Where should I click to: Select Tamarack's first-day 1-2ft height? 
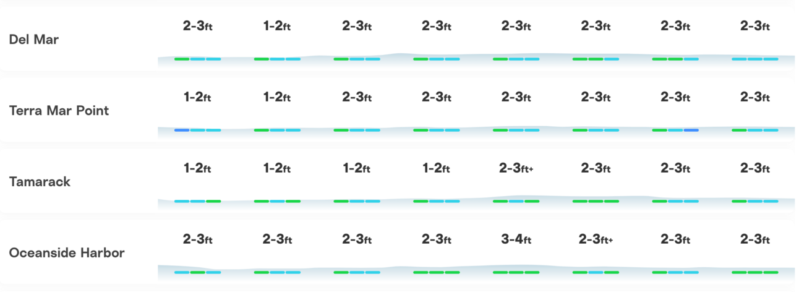[197, 168]
